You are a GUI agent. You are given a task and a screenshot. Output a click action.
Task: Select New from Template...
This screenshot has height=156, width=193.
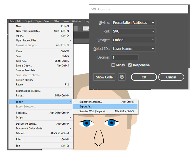click(x=41, y=31)
